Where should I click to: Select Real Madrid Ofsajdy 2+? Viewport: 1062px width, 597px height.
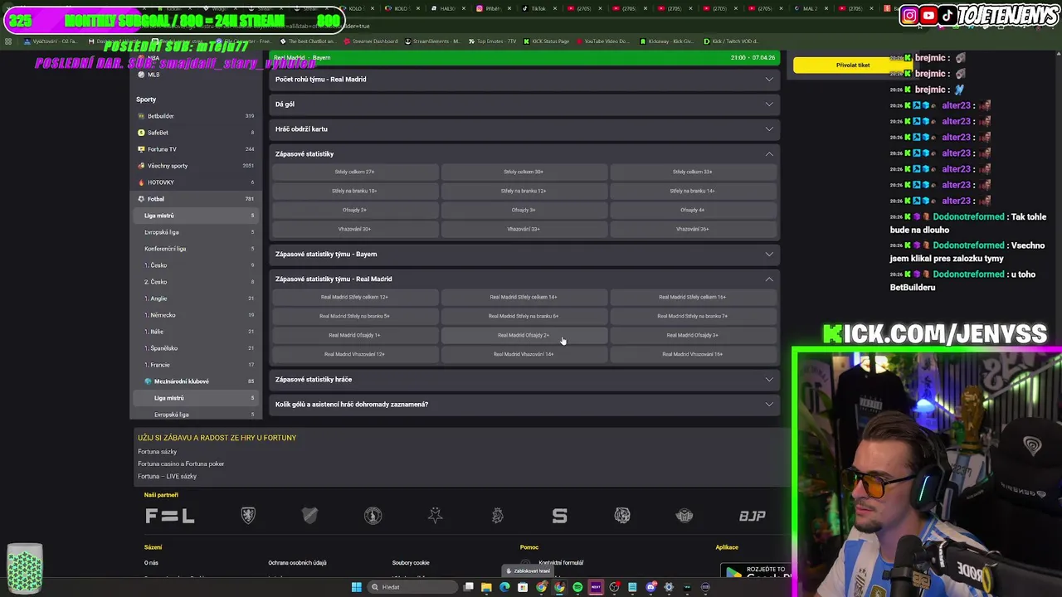pos(524,335)
